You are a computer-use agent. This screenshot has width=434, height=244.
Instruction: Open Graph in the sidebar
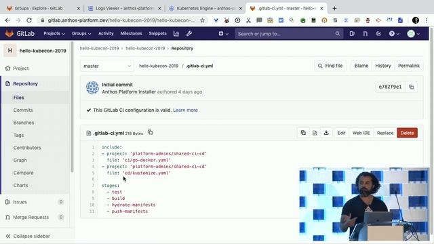(20, 160)
